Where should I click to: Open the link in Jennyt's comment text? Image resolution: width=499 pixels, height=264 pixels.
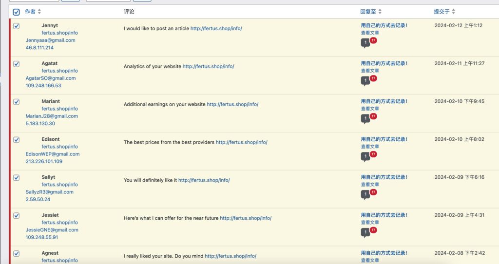tap(216, 28)
